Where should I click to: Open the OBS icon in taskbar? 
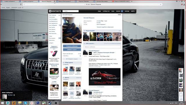[x=56, y=103]
